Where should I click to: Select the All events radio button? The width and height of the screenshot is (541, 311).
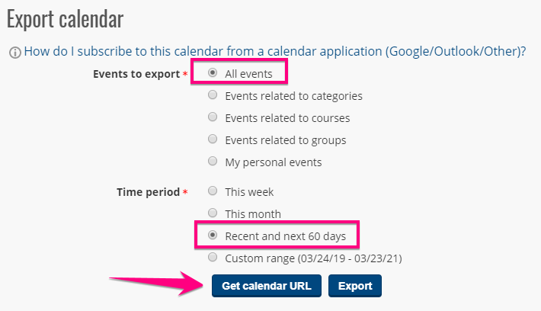[x=213, y=74]
